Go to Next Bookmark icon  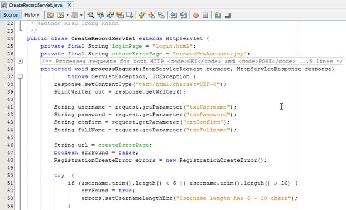point(151,15)
